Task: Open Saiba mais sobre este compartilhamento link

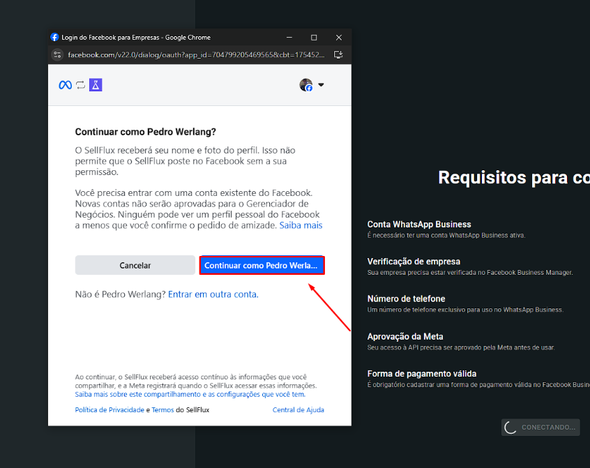Action: (x=190, y=394)
